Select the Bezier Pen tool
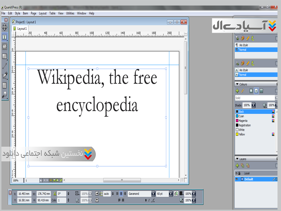Image resolution: width=281 pixels, height=211 pixels. click(5, 75)
